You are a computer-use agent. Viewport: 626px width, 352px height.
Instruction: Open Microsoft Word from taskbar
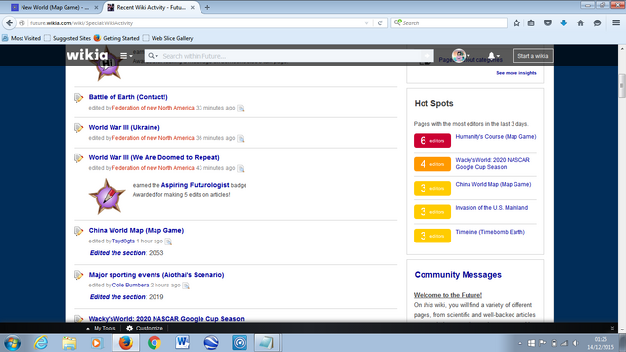183,343
